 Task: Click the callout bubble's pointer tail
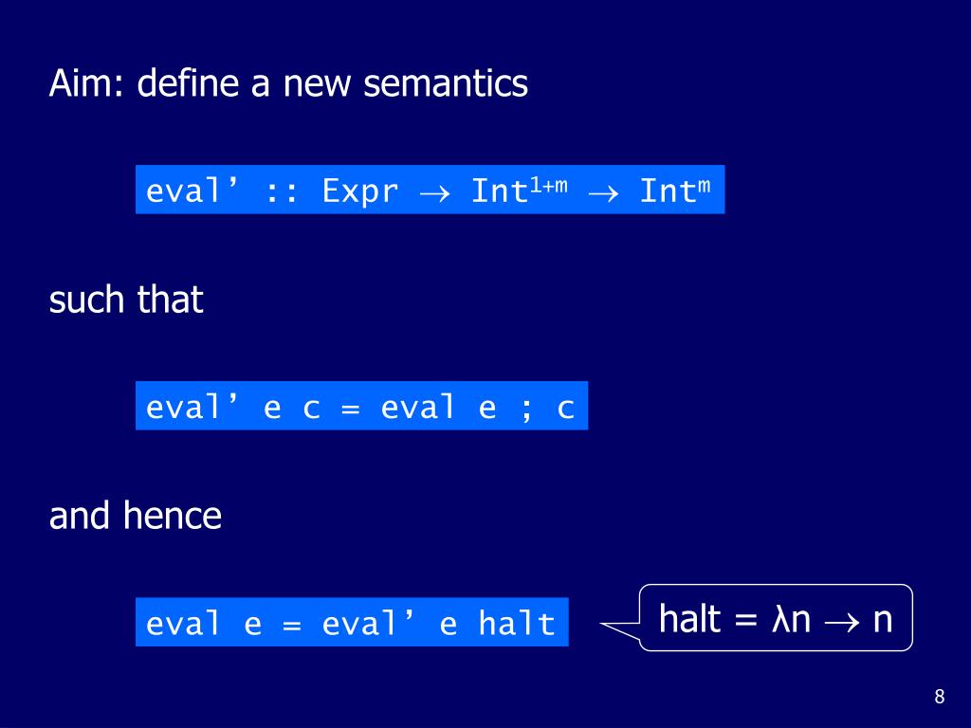click(x=620, y=629)
